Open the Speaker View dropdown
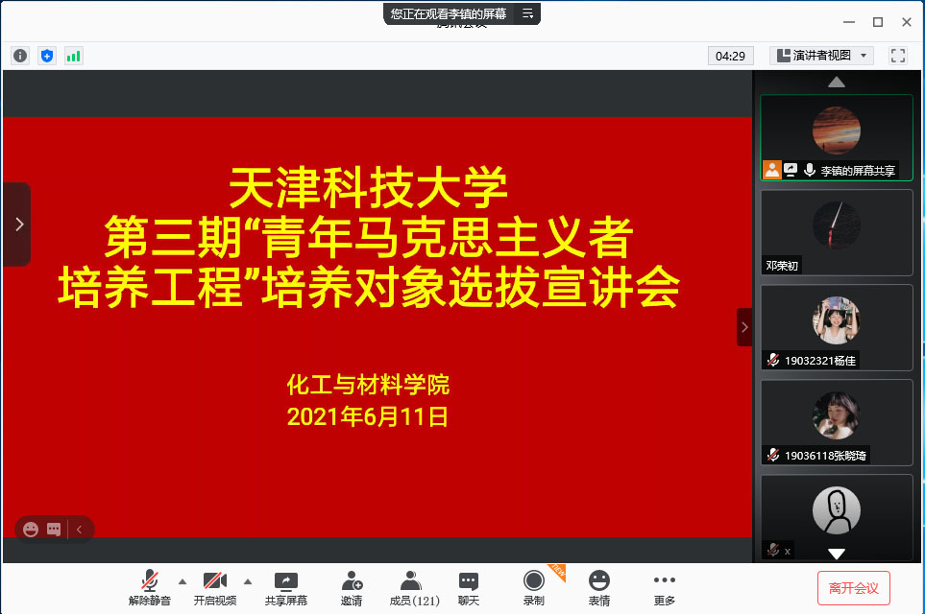 [822, 56]
